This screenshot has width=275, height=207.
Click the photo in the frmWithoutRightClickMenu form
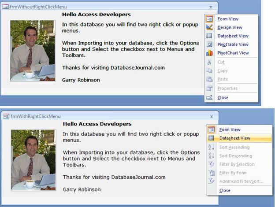[33, 51]
